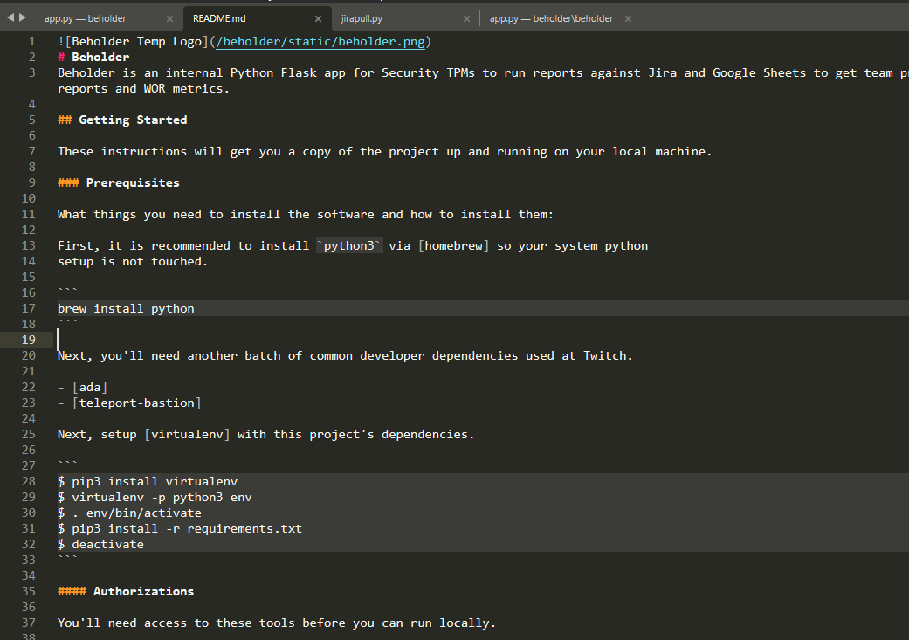Image resolution: width=909 pixels, height=640 pixels.
Task: Click '$ pip3 install -r requirements.txt' line
Action: pyautogui.click(x=180, y=529)
